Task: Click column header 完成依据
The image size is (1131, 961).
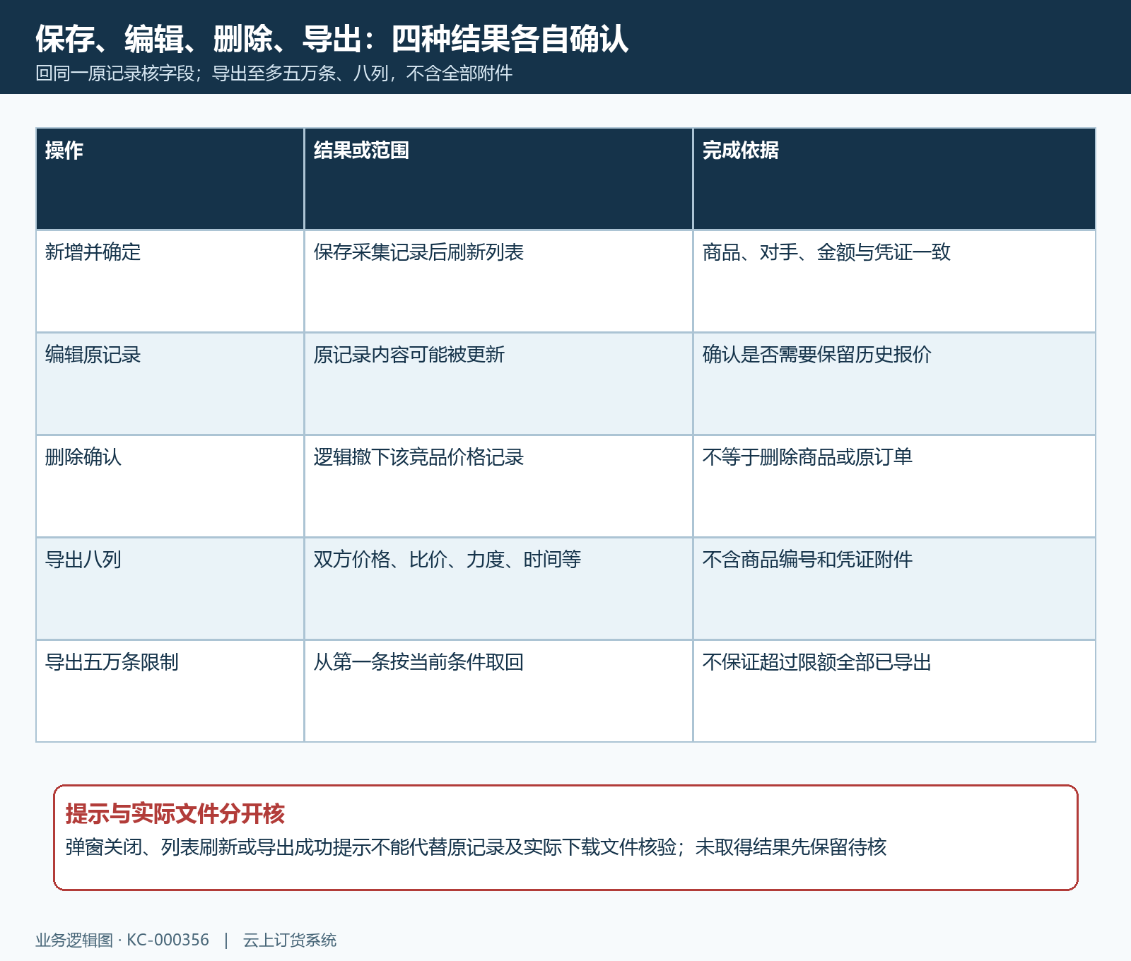Action: point(894,179)
